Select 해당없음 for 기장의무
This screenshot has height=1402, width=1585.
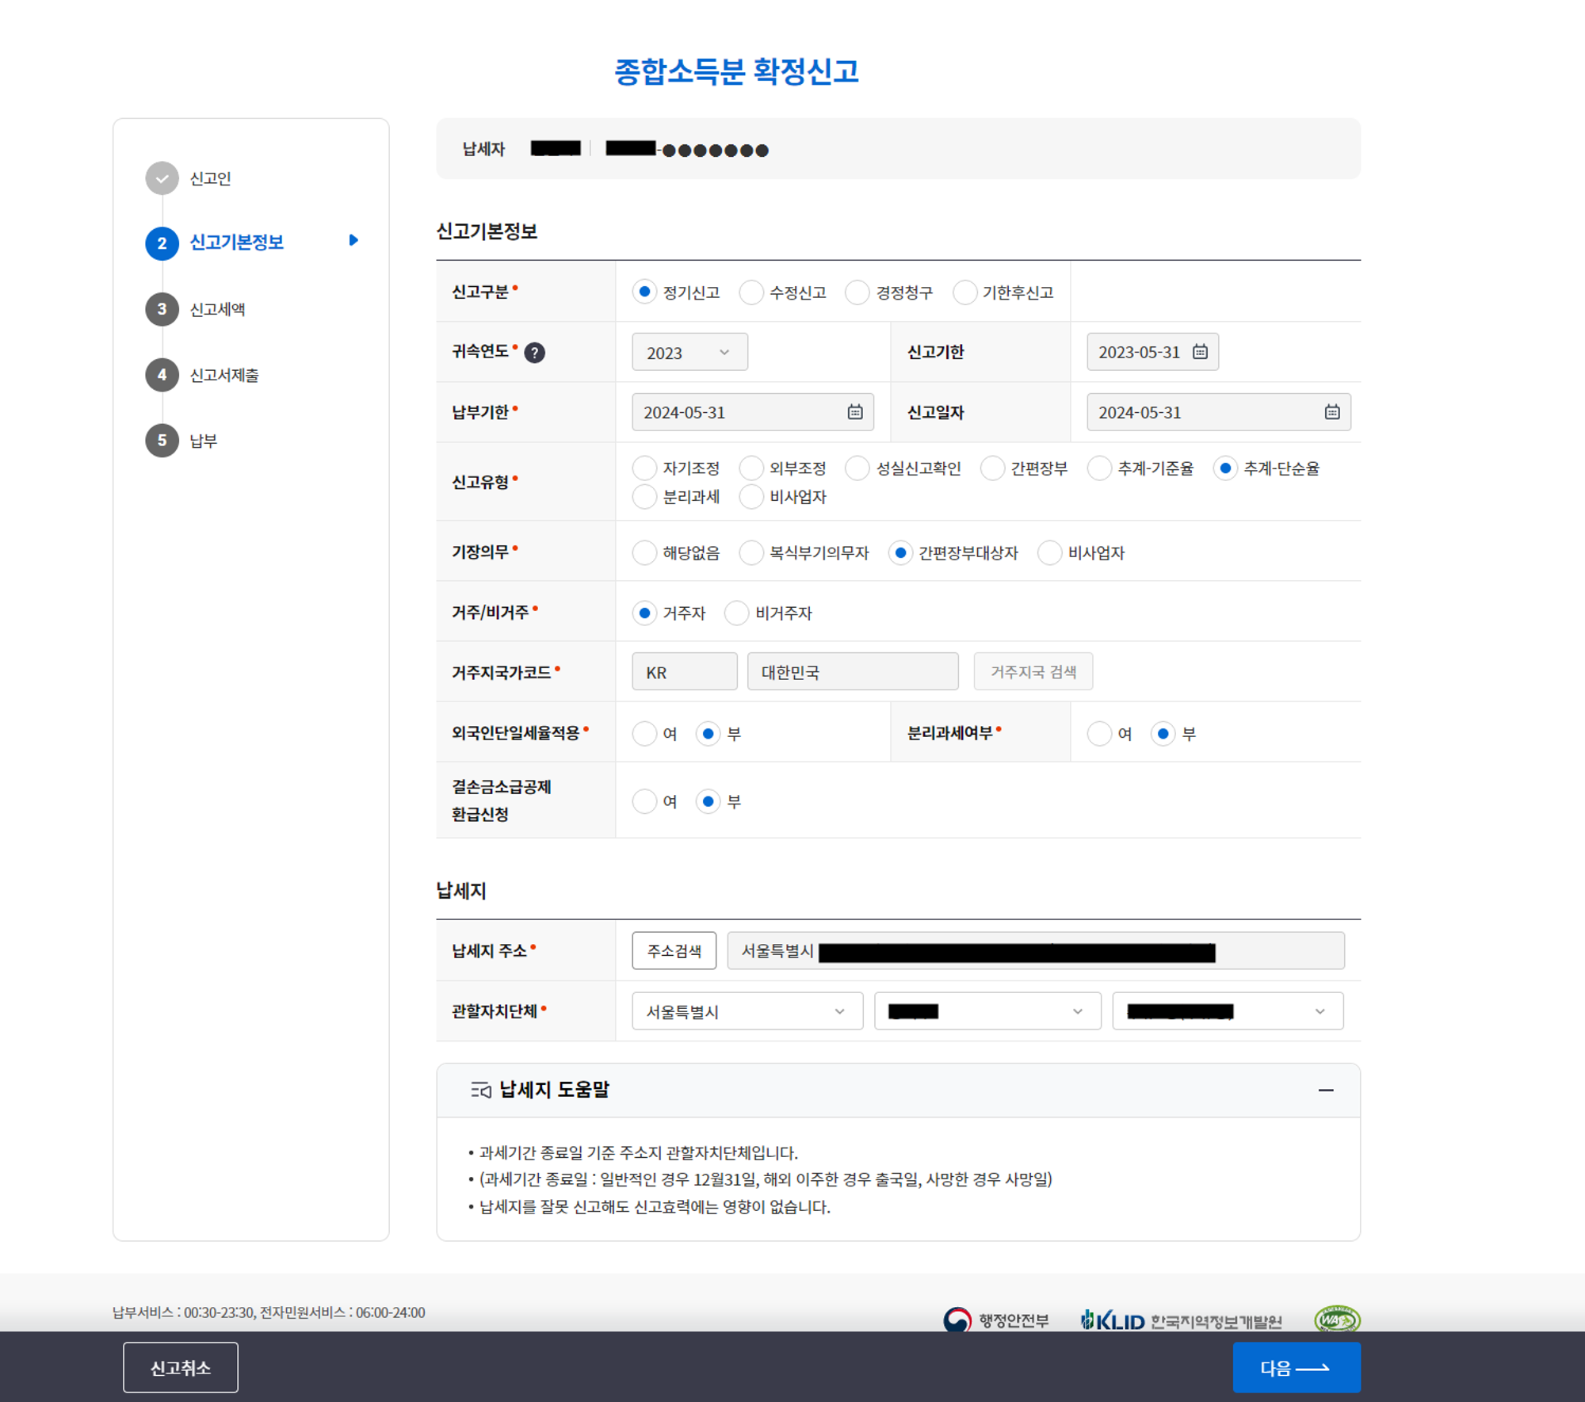pos(644,552)
